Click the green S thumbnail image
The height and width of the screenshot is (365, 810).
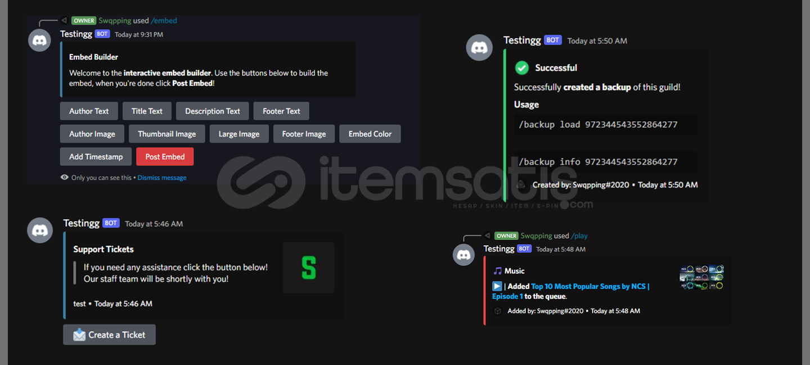tap(309, 268)
